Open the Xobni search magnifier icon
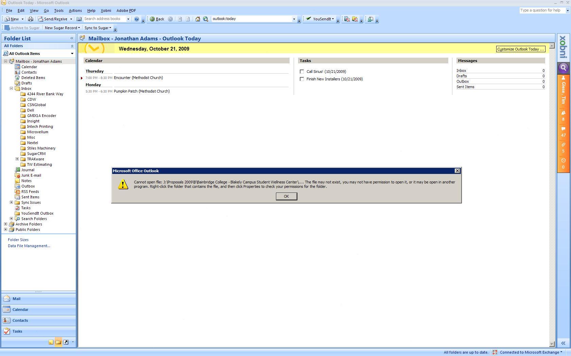The height and width of the screenshot is (356, 571). pyautogui.click(x=563, y=67)
